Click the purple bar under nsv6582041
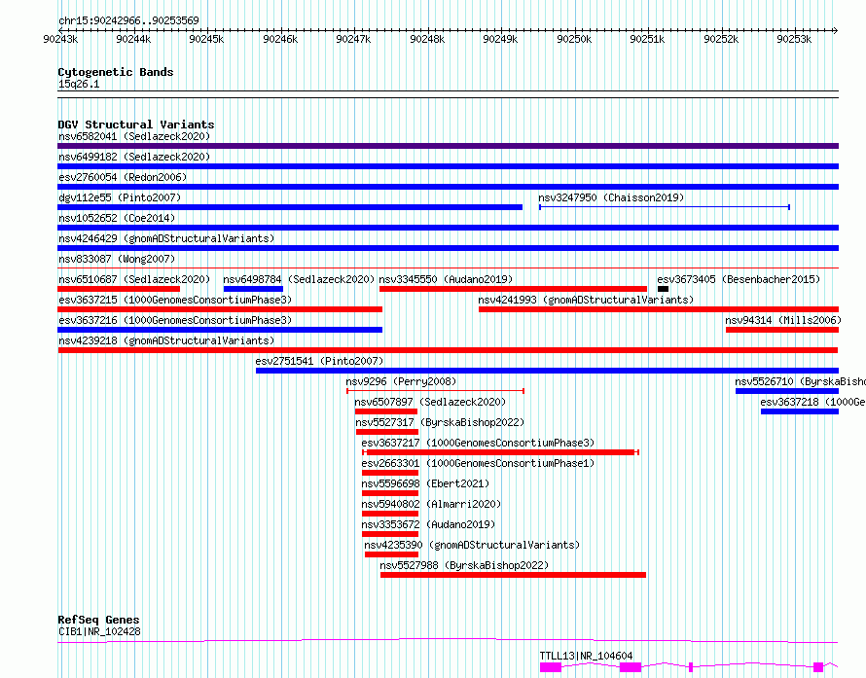866x678 pixels. tap(448, 146)
